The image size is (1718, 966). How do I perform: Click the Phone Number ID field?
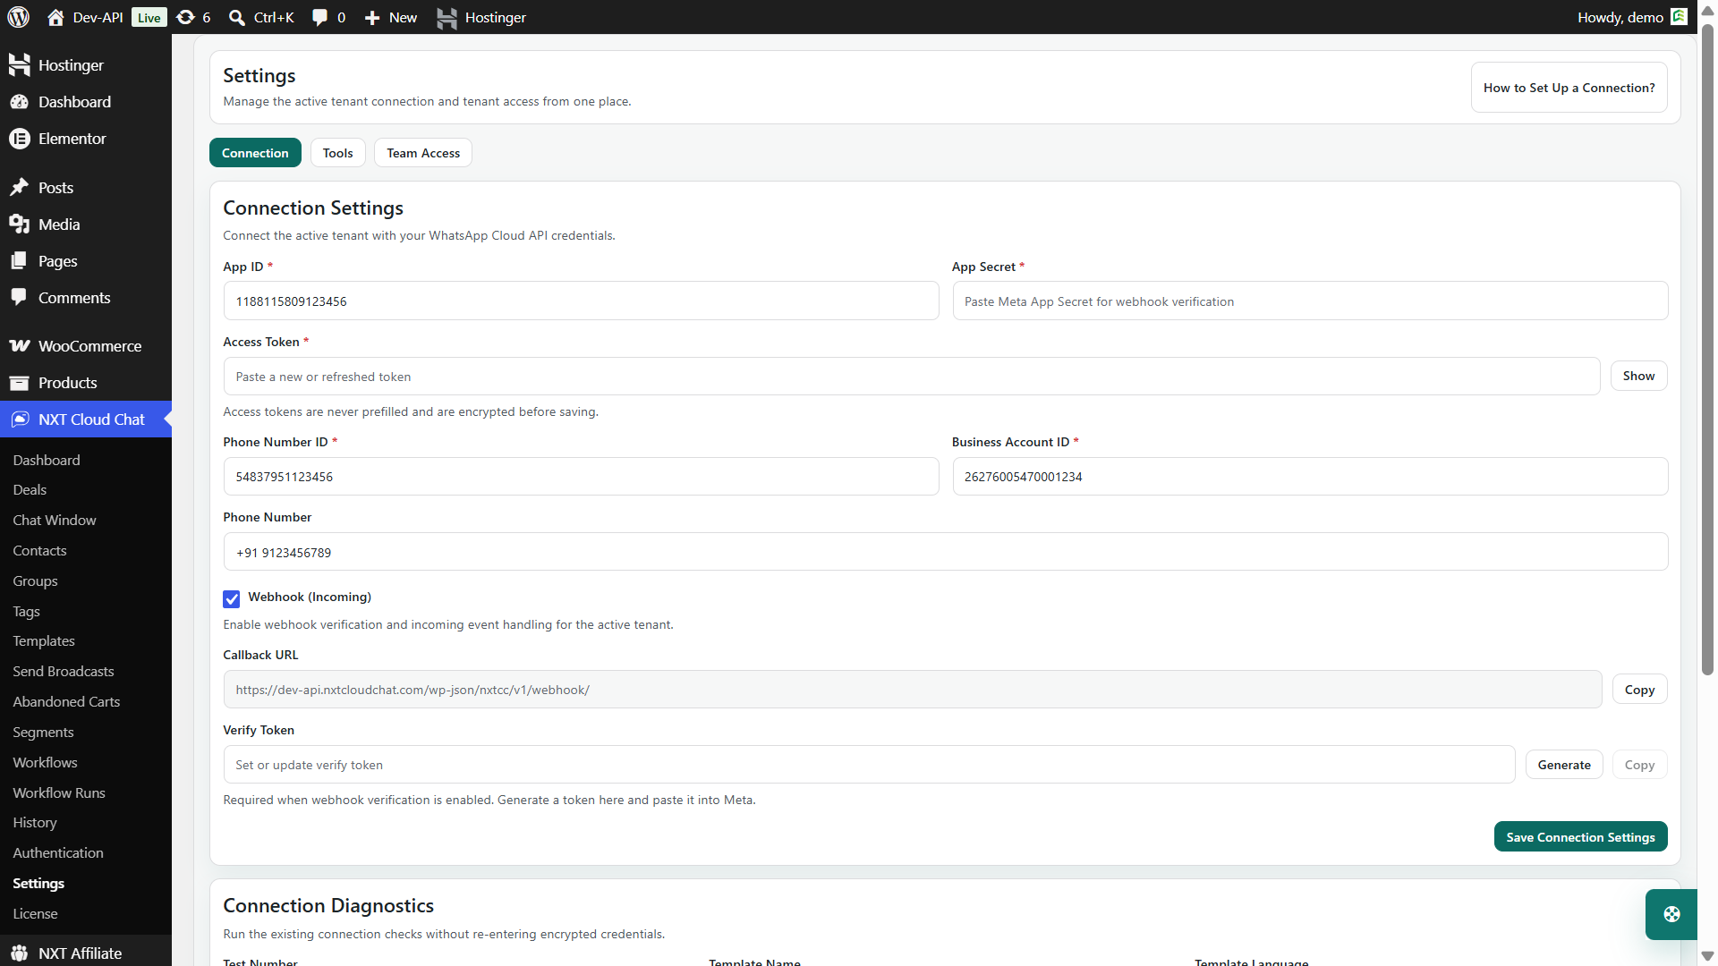pos(581,477)
